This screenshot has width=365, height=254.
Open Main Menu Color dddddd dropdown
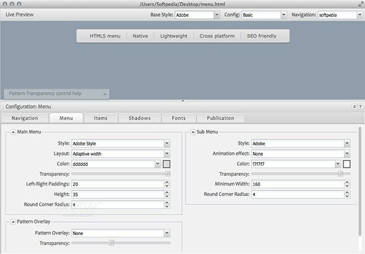pos(158,164)
